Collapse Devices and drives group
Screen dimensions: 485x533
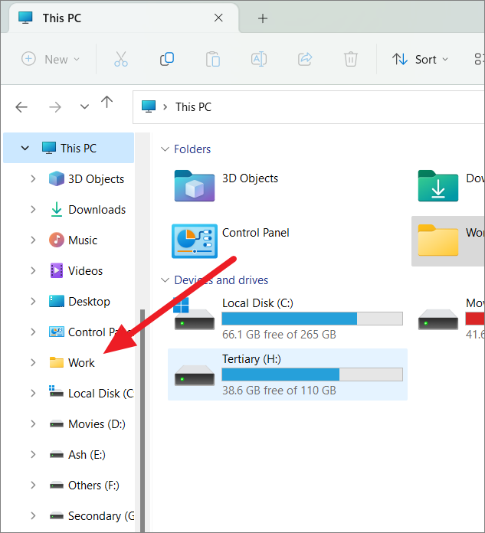coord(165,280)
